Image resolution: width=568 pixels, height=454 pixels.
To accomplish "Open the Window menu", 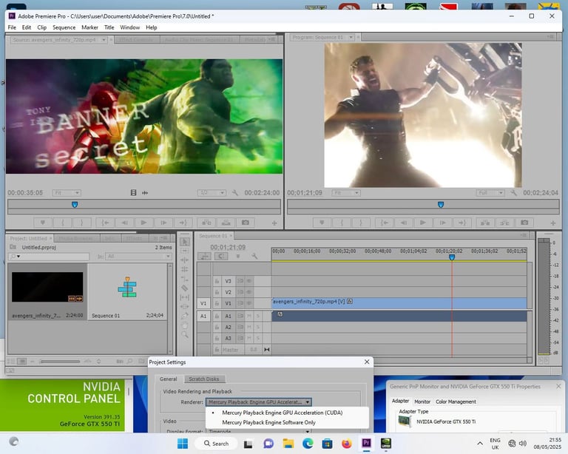I will [x=129, y=27].
